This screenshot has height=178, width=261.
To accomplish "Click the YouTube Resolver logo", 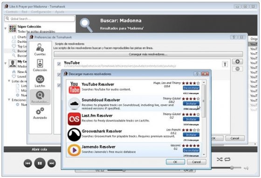I will pyautogui.click(x=74, y=88).
